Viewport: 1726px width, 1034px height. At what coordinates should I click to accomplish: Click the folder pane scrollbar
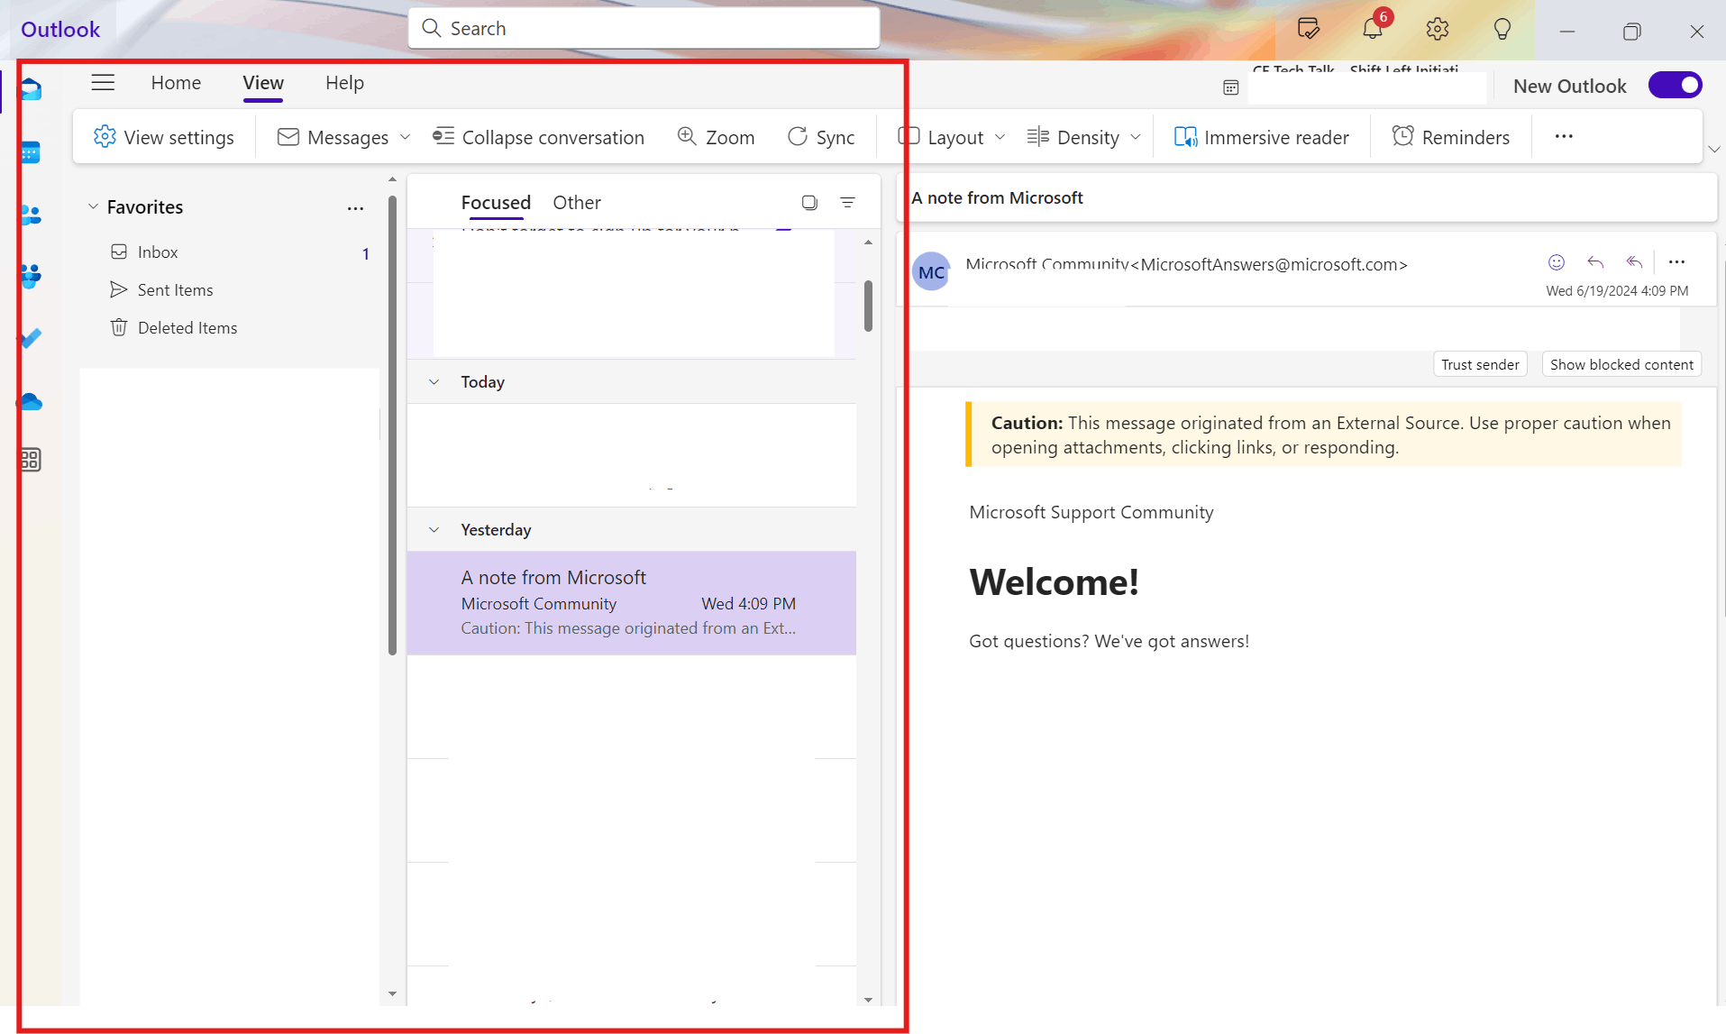click(x=392, y=424)
